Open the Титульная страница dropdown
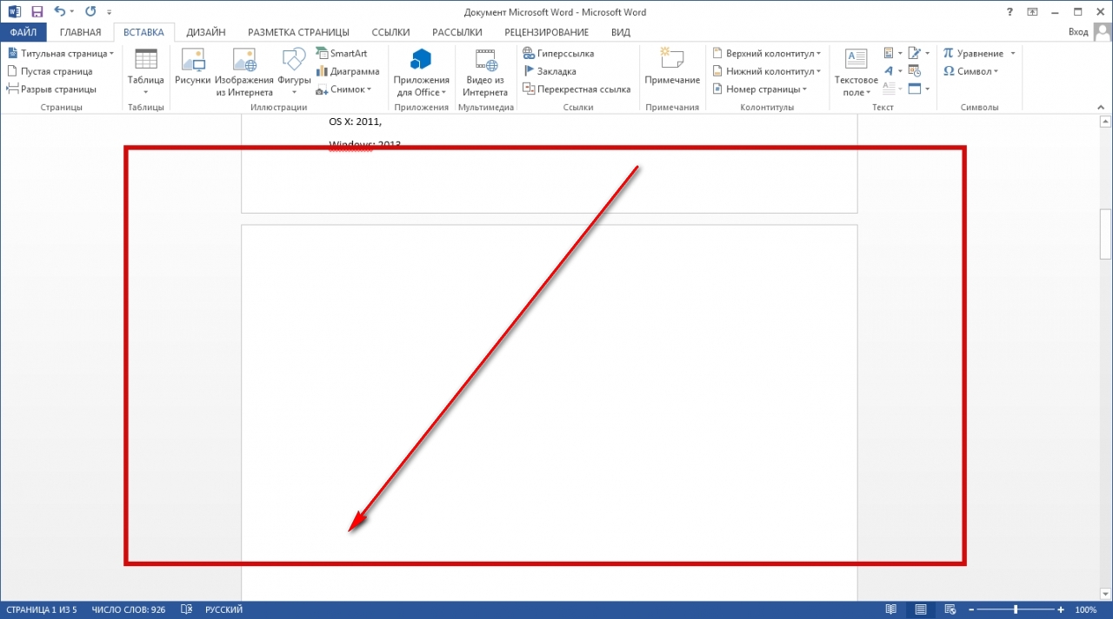This screenshot has width=1113, height=619. (61, 53)
